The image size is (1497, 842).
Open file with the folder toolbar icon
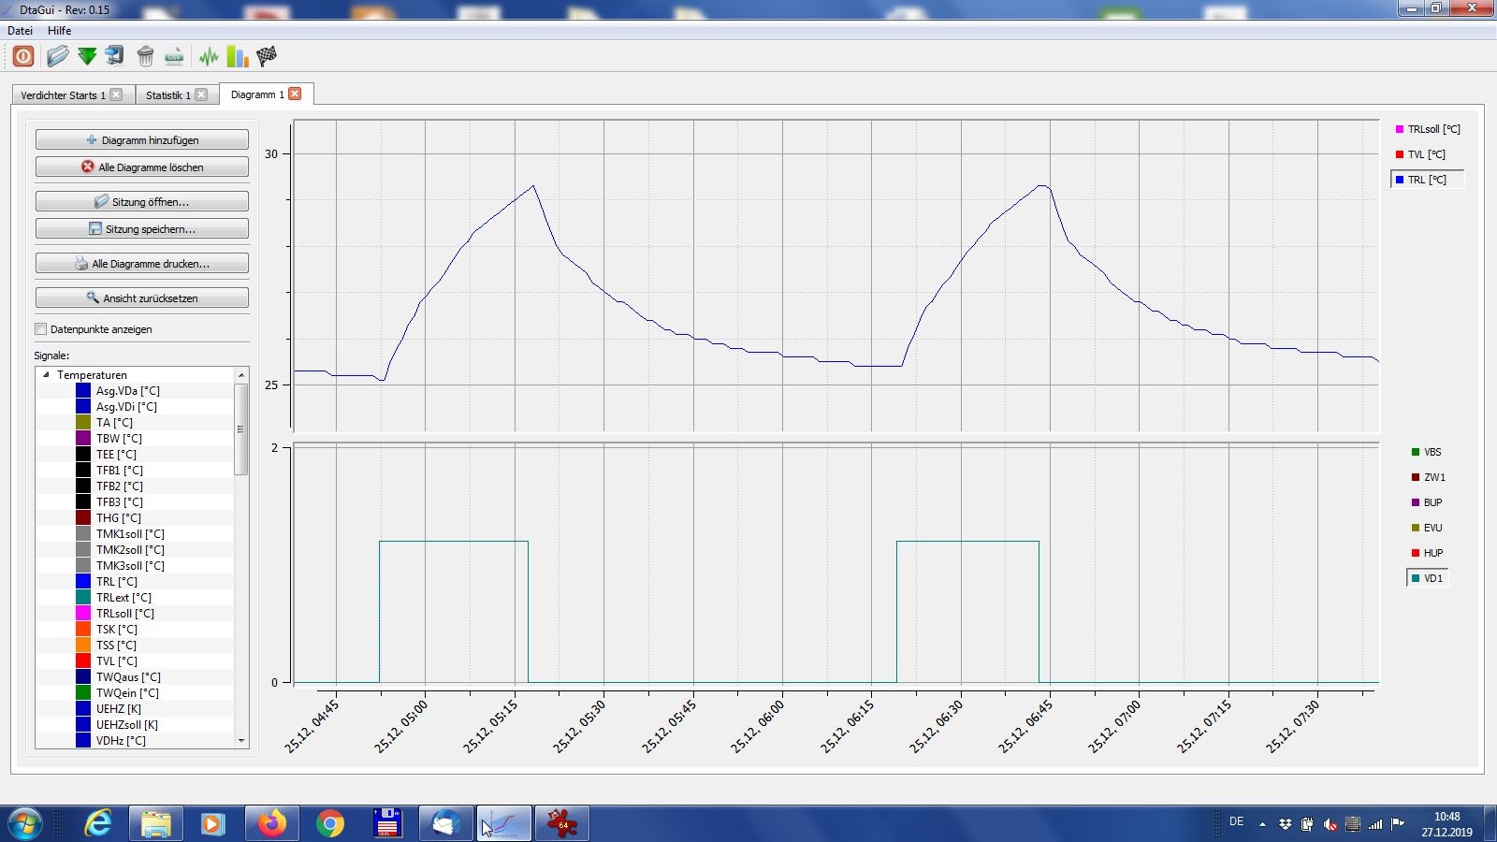[x=57, y=56]
